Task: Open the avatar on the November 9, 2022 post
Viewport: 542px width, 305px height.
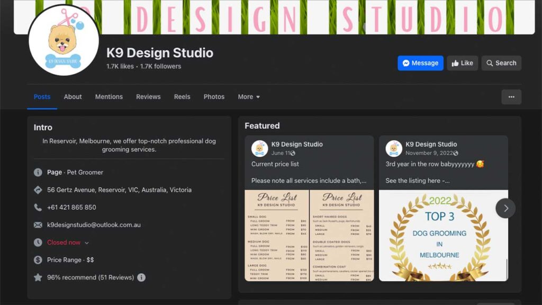Action: pyautogui.click(x=394, y=148)
